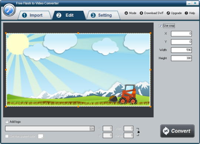
Task: Click the crop X input field
Action: (181, 34)
